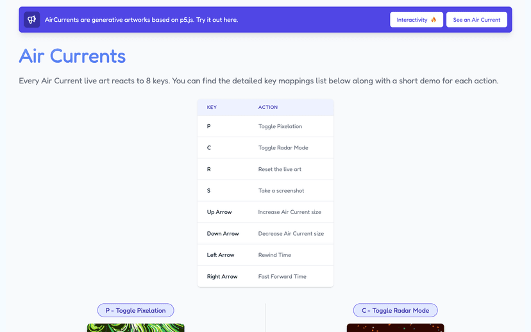Select the Up Arrow table row
Image resolution: width=531 pixels, height=332 pixels.
(265, 212)
